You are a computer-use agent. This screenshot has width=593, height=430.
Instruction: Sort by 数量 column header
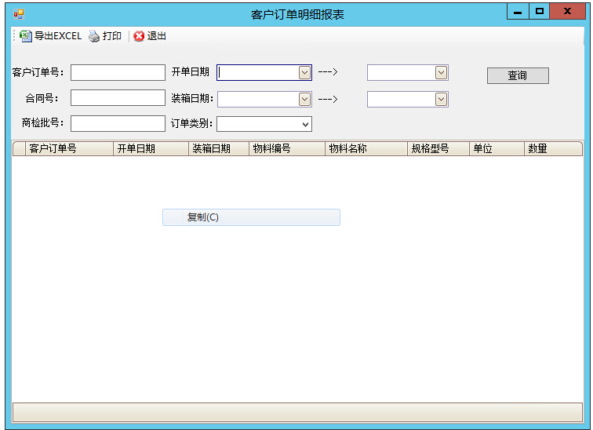[553, 148]
